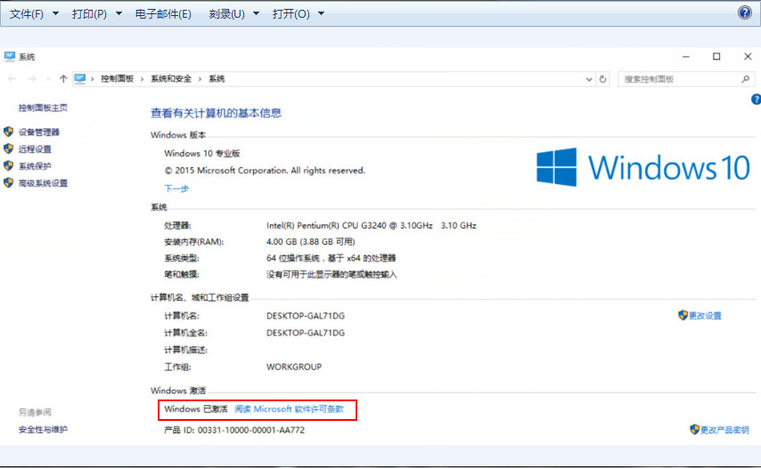
Task: Click the back arrow in the System window
Action: tap(13, 79)
